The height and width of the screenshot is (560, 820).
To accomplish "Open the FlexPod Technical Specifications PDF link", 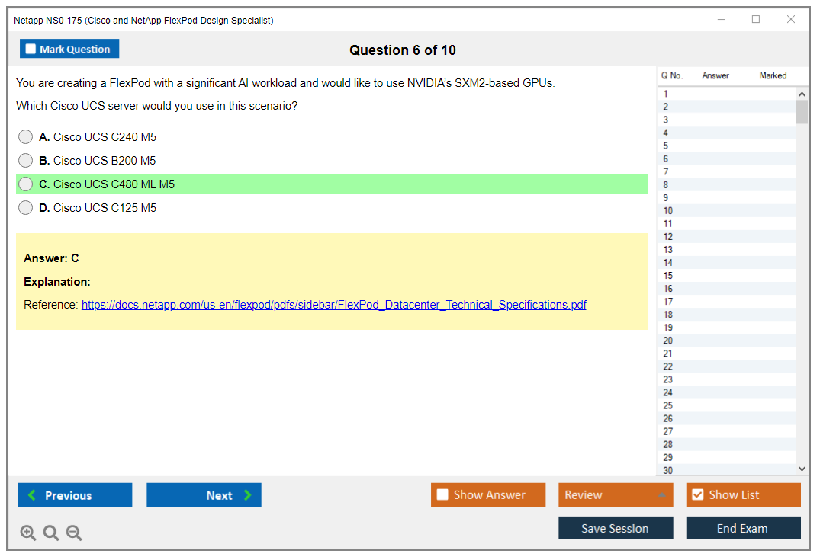I will tap(333, 305).
